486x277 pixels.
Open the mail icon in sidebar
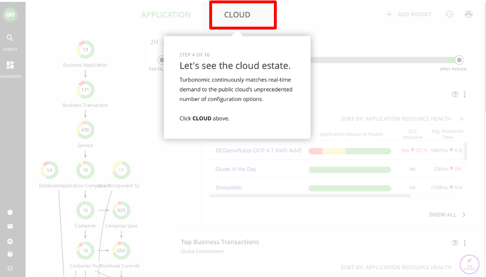(x=10, y=227)
